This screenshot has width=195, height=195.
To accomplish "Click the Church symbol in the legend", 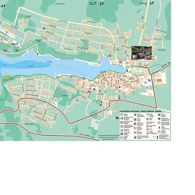I will point(159,127).
